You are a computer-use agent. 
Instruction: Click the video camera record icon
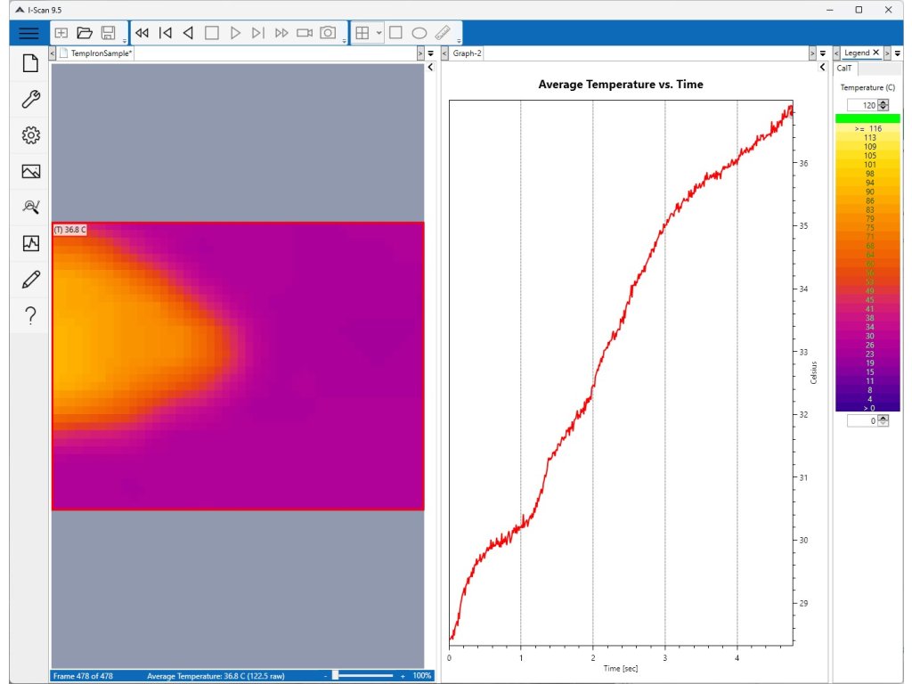[x=305, y=33]
